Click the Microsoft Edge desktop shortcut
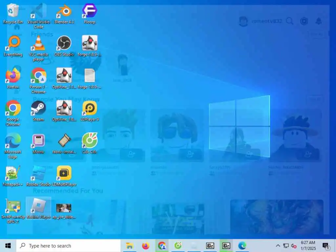The width and height of the screenshot is (336, 252). (13, 146)
